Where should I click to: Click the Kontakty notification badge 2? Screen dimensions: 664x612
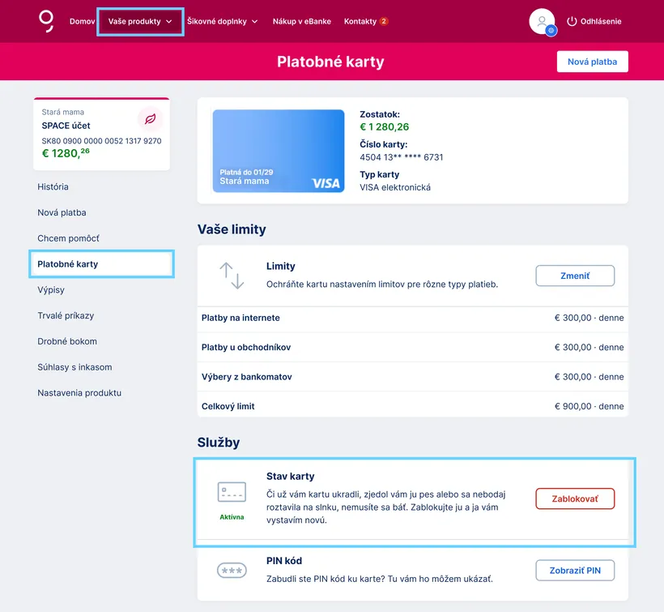click(x=384, y=21)
